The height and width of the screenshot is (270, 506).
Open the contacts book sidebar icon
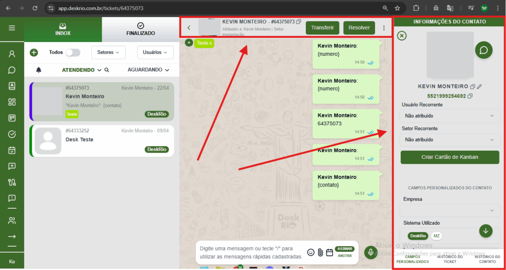(x=12, y=86)
